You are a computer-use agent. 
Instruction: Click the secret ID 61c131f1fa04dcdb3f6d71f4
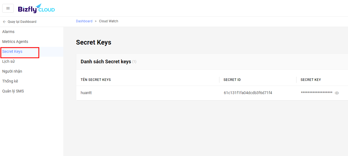(x=248, y=93)
